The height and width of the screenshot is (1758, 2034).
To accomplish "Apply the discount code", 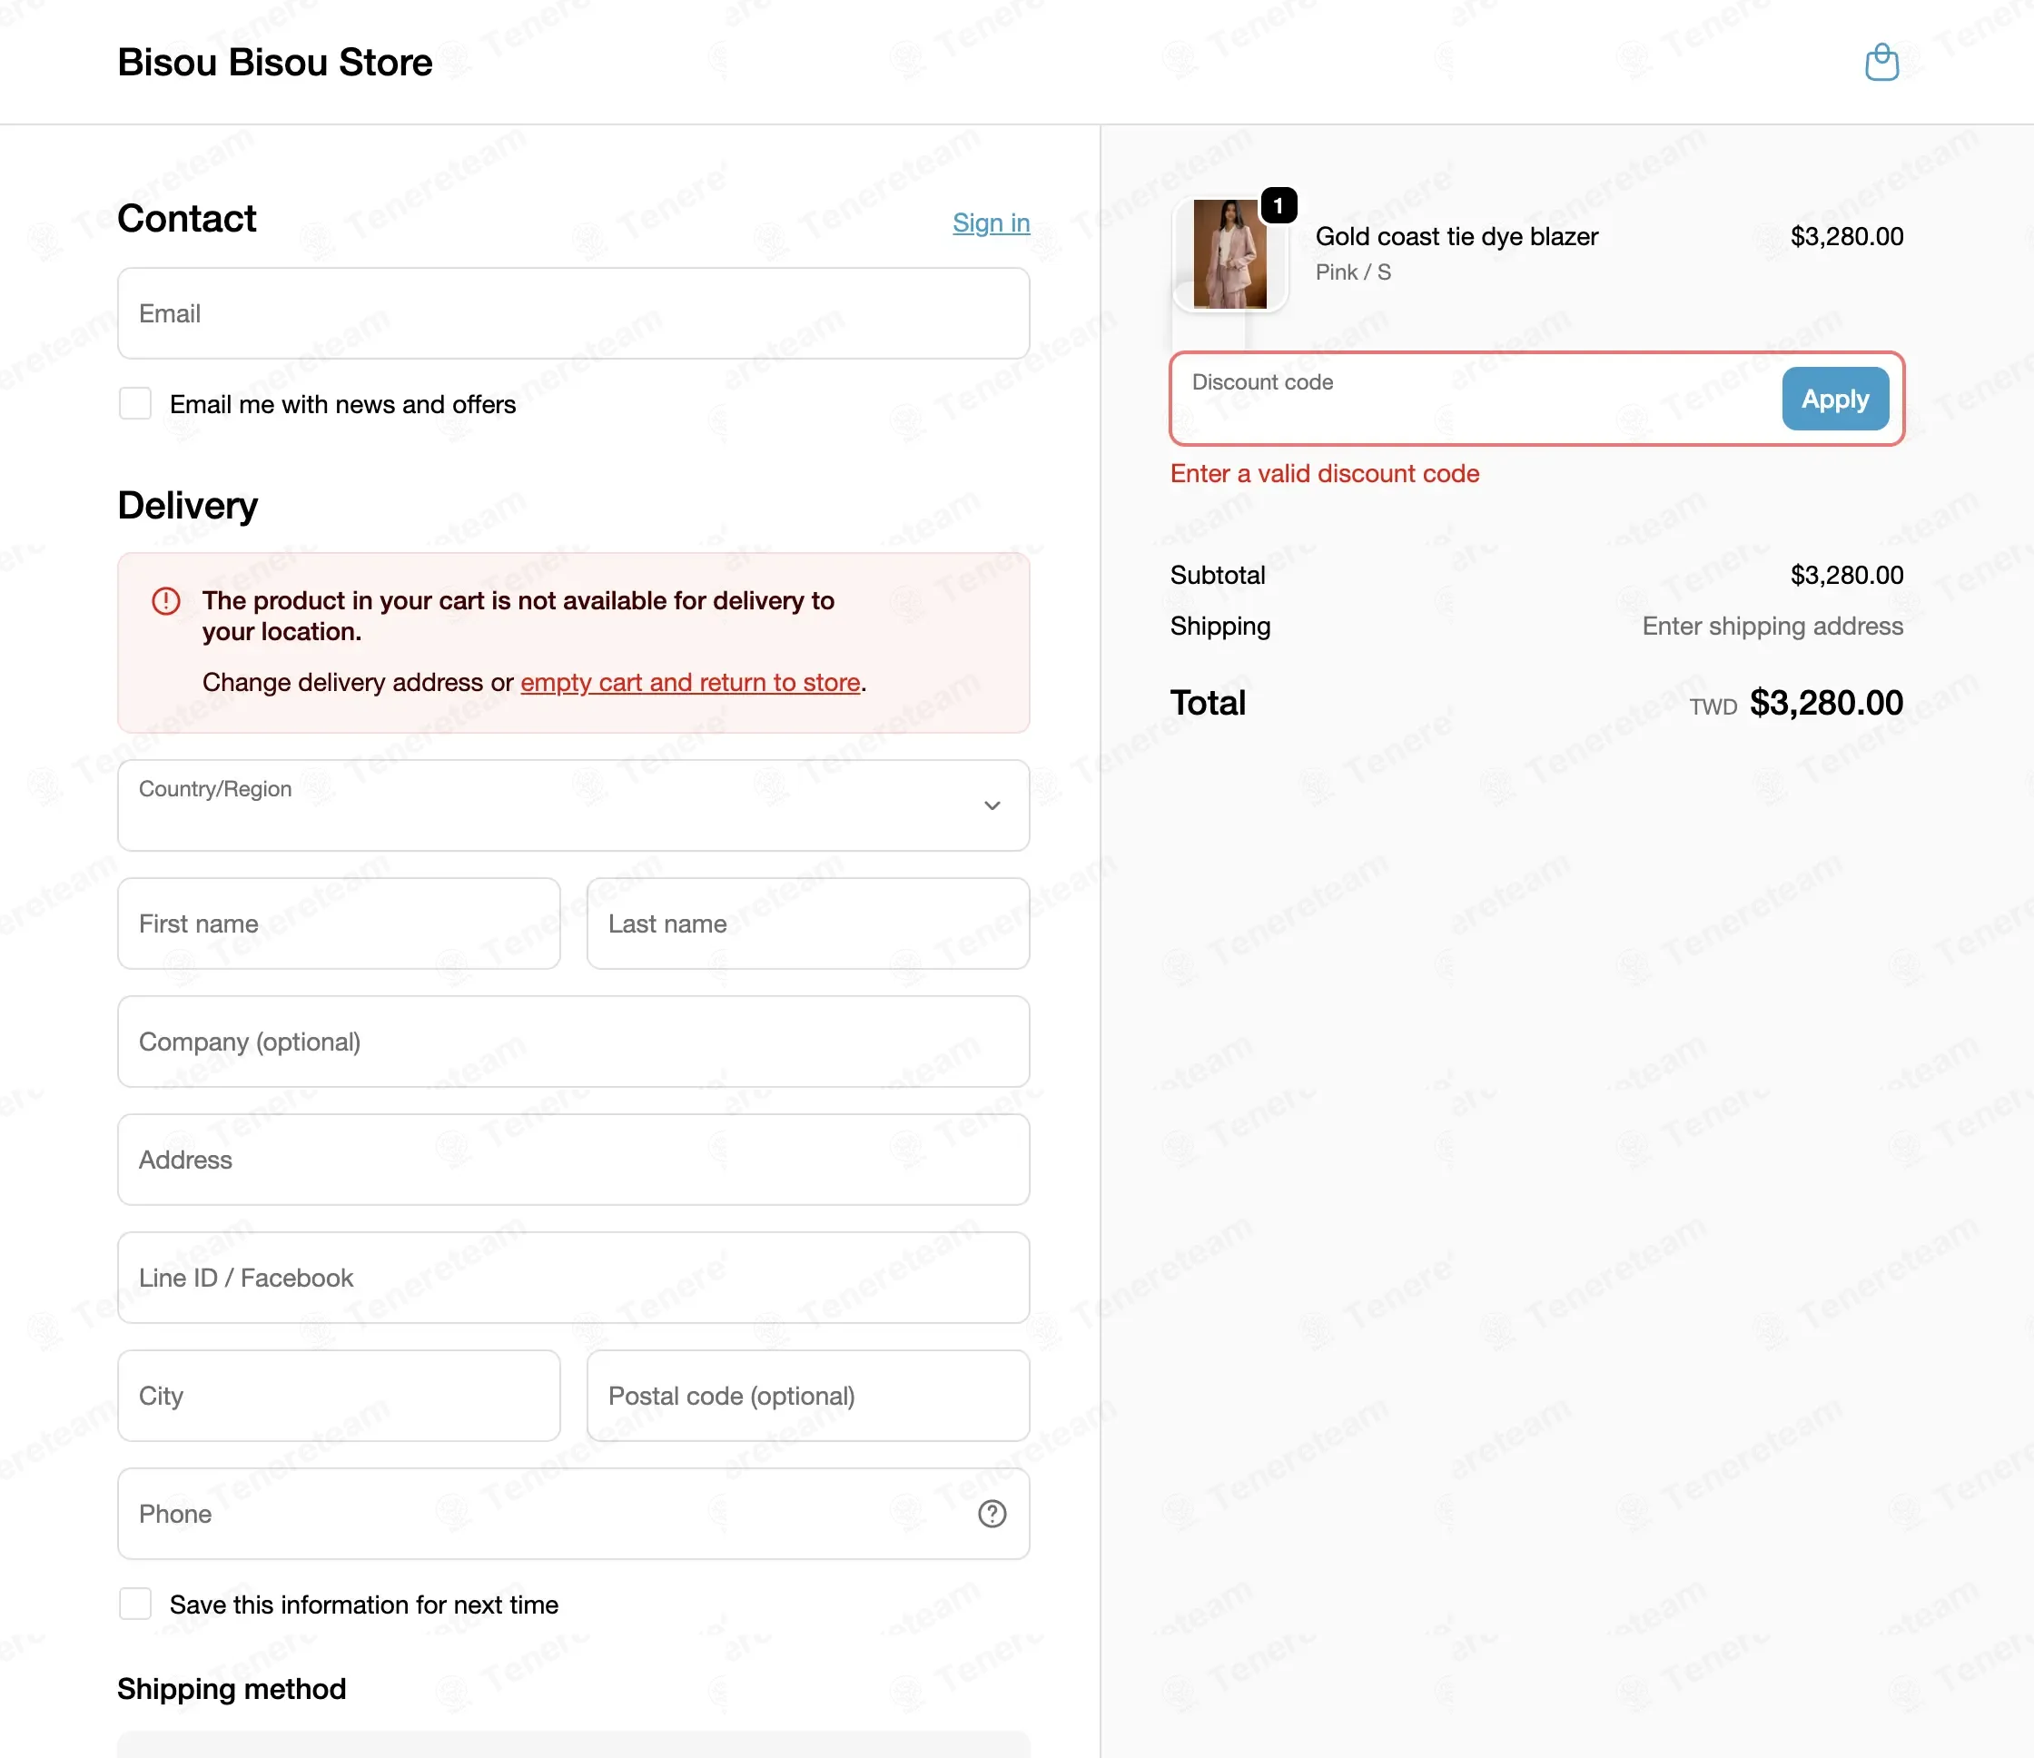I will [1835, 399].
